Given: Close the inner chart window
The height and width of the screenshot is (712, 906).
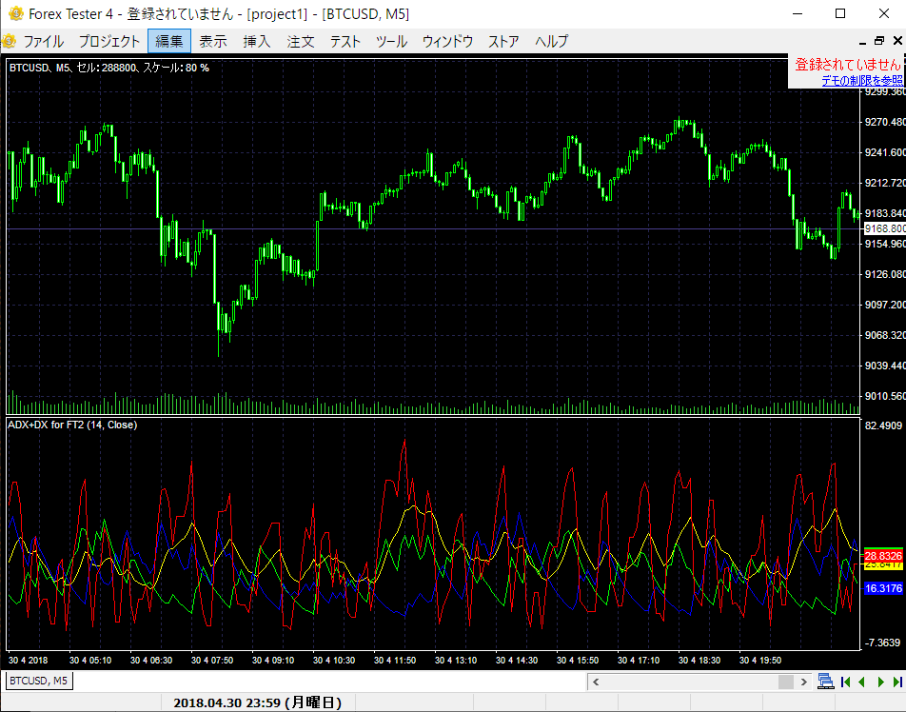Looking at the screenshot, I should 897,41.
